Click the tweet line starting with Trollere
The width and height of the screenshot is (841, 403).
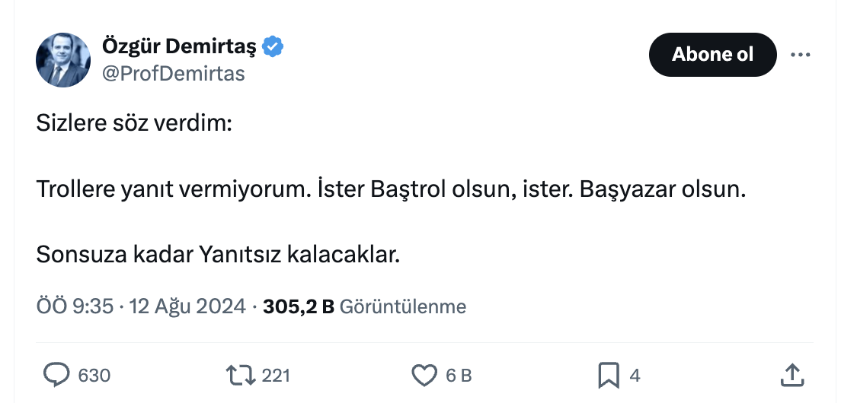click(390, 189)
